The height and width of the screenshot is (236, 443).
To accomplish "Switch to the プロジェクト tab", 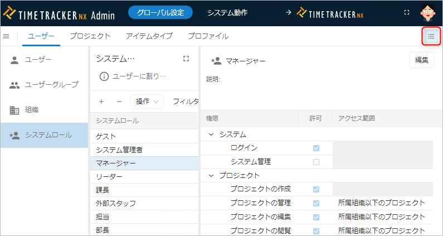I will coord(90,36).
